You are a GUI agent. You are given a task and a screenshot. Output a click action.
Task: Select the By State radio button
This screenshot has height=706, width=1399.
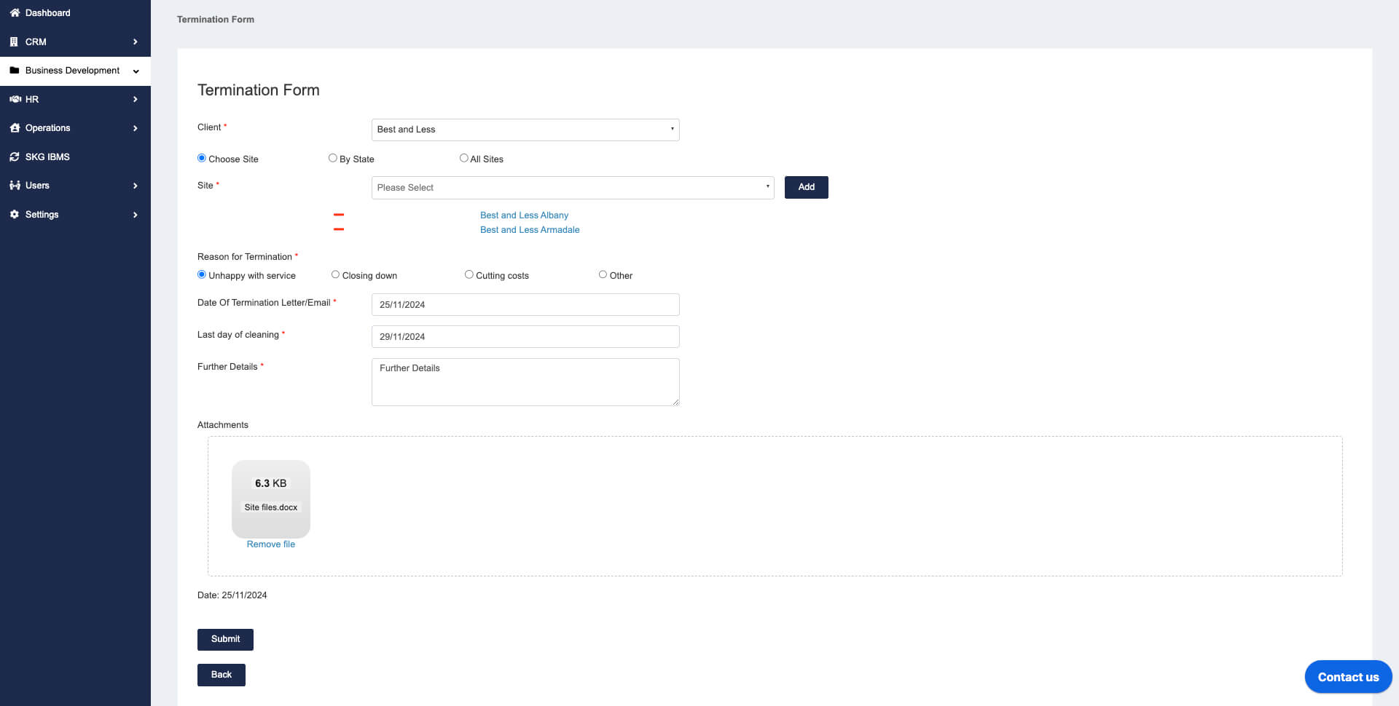(333, 158)
